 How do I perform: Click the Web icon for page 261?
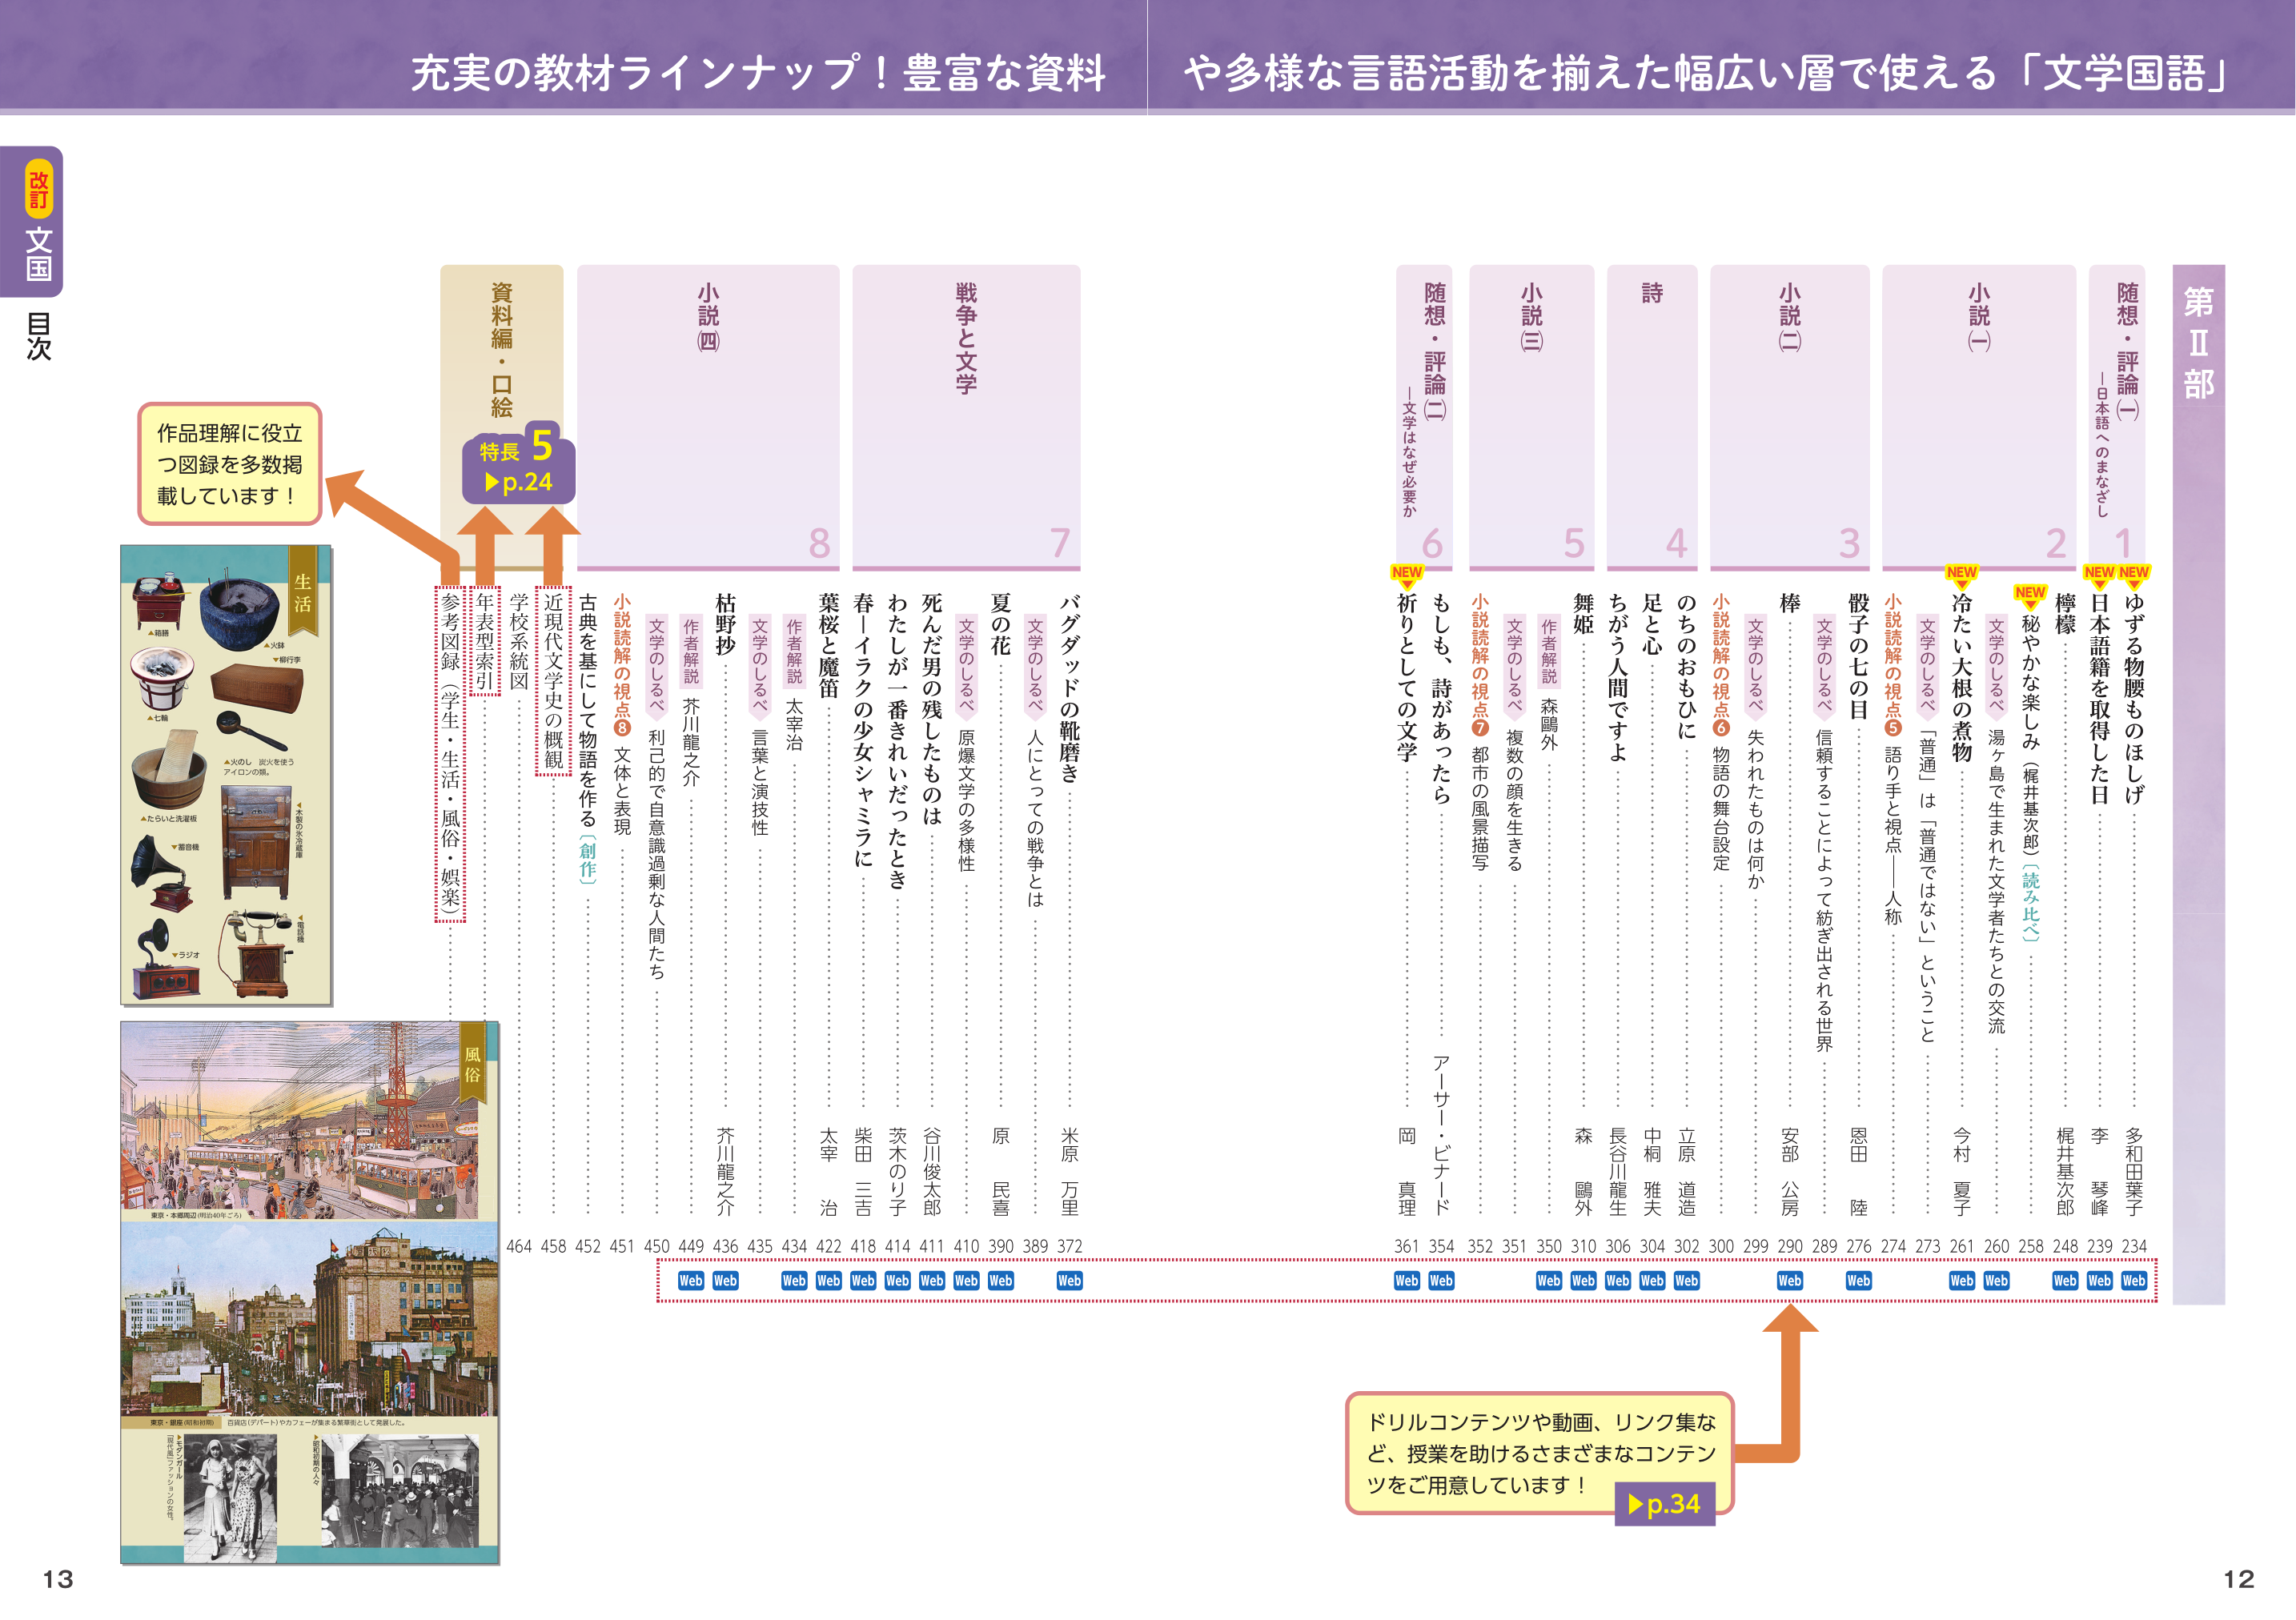click(x=1961, y=1280)
